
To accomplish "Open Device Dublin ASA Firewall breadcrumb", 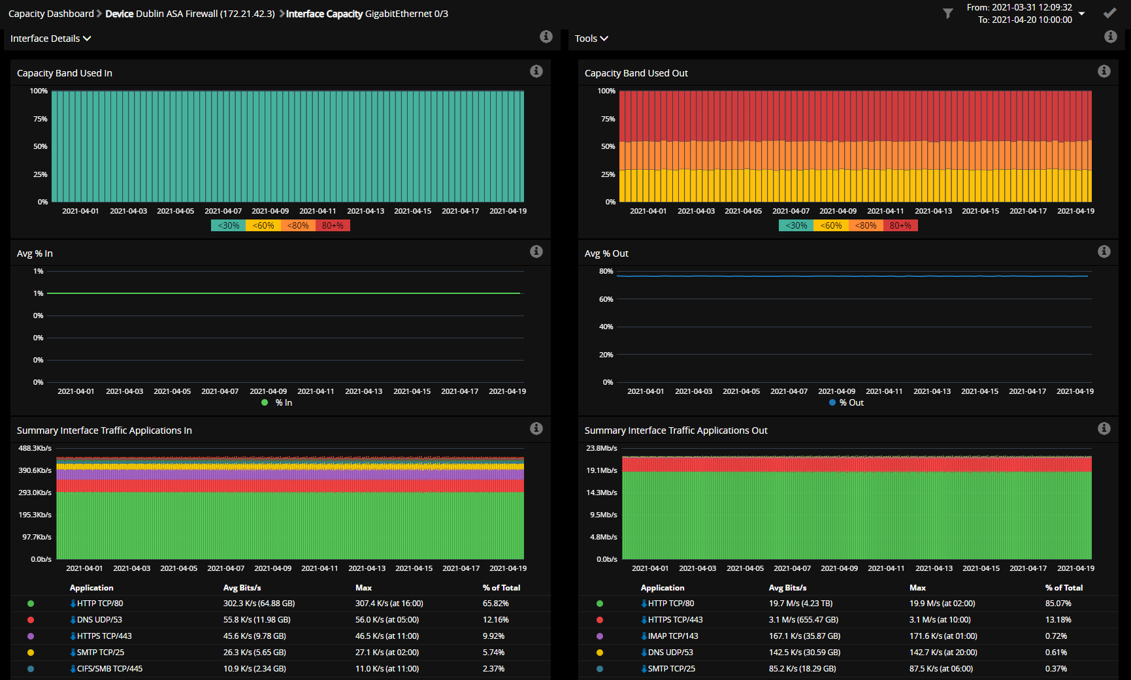I will pos(189,14).
